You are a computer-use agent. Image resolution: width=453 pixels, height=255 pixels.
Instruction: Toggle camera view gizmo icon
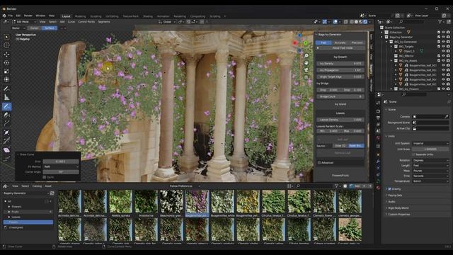tap(306, 70)
